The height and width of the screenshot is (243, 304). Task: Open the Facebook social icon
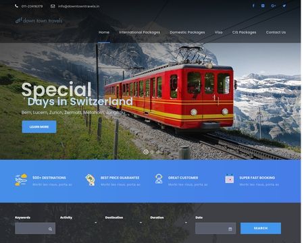click(x=253, y=5)
